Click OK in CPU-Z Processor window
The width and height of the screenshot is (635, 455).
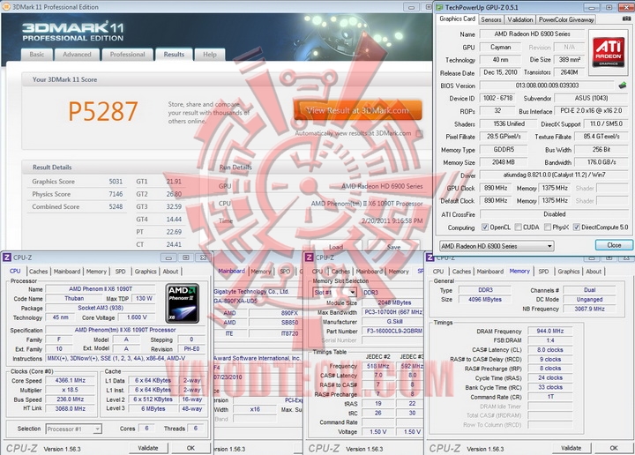click(190, 448)
